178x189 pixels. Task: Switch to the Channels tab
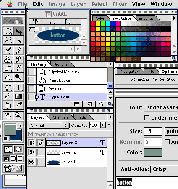(x=60, y=117)
